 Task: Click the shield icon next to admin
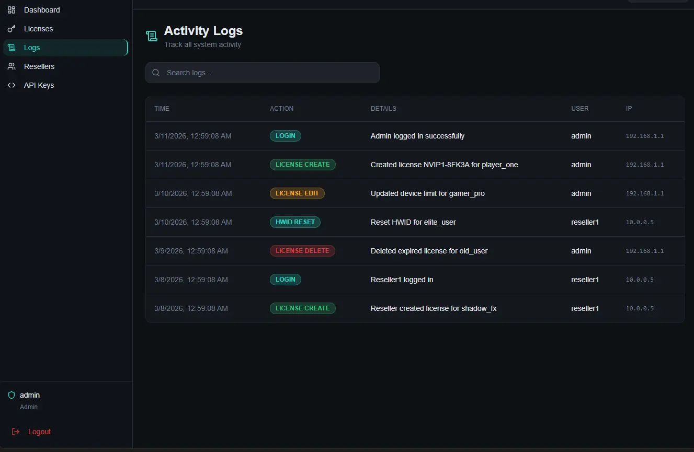[12, 395]
